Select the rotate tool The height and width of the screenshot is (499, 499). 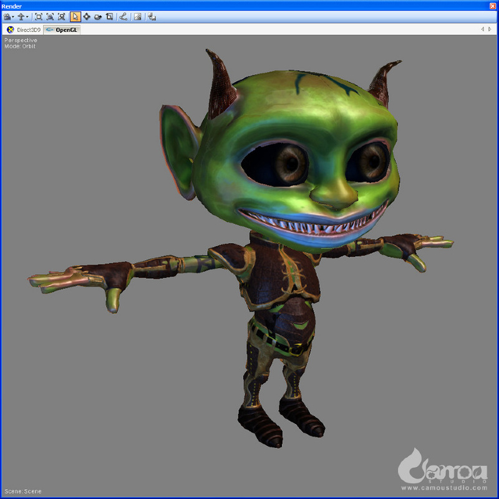pos(98,17)
